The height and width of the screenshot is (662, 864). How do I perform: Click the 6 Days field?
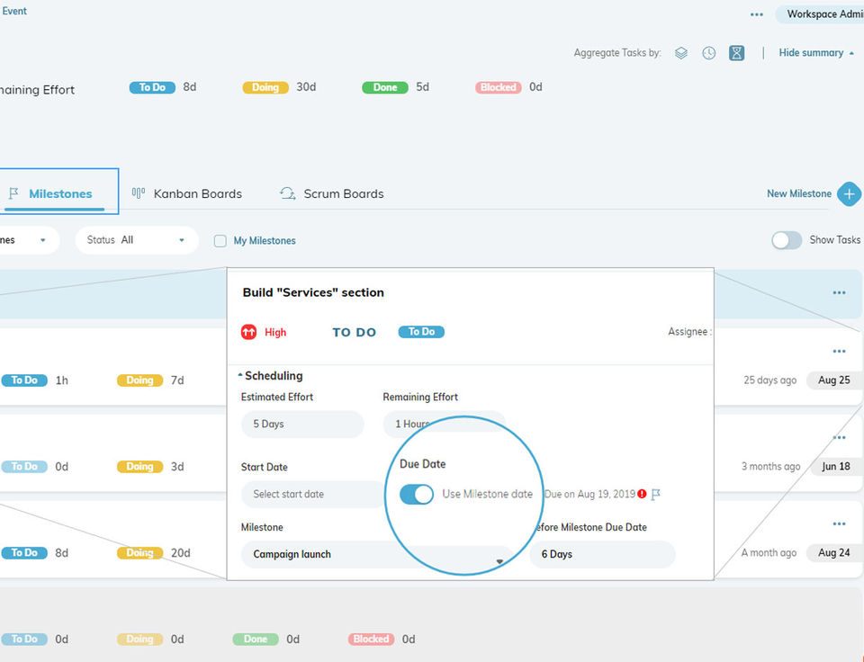point(602,554)
